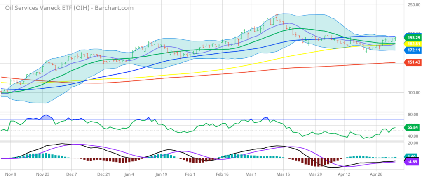This screenshot has width=422, height=179.
Task: Click the Feb 16 date label
Action: 222,174
